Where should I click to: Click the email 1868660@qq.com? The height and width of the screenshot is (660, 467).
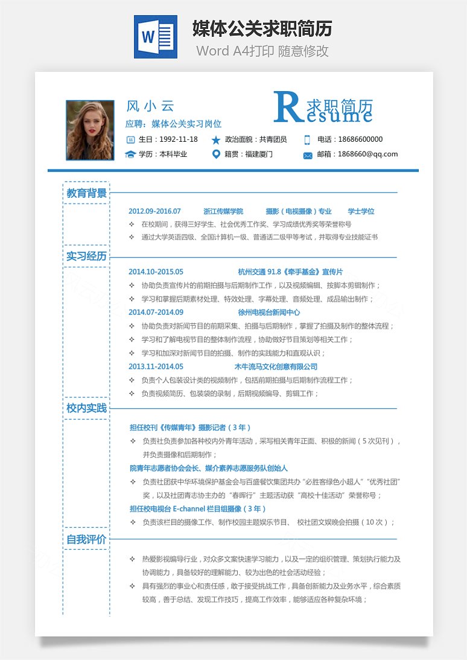coord(367,154)
